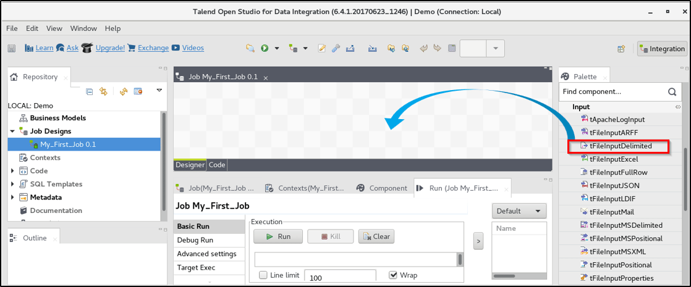The width and height of the screenshot is (691, 287).
Task: Open the Videos link
Action: 193,48
